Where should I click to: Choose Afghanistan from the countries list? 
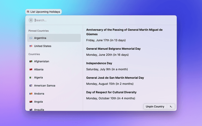pos(54,61)
